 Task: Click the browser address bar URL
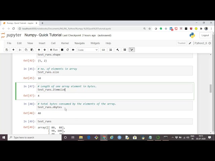67,29
